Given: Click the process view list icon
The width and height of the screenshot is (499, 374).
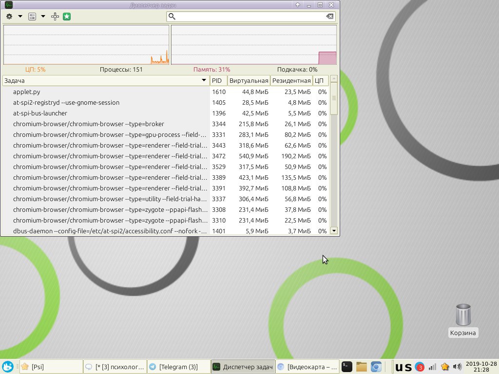Looking at the screenshot, I should [32, 16].
